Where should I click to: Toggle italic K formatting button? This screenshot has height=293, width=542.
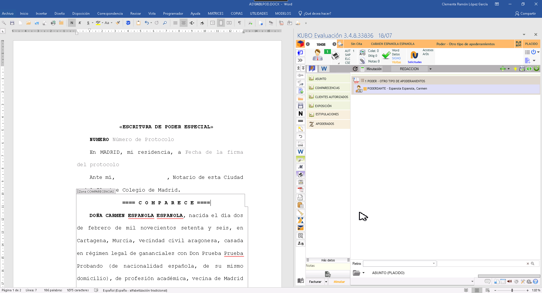pyautogui.click(x=80, y=23)
